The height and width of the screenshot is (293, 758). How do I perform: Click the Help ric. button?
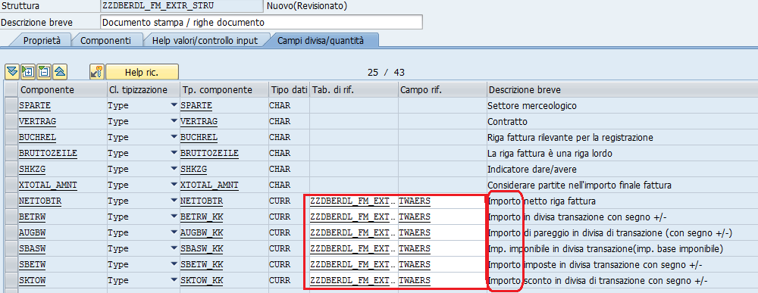143,73
